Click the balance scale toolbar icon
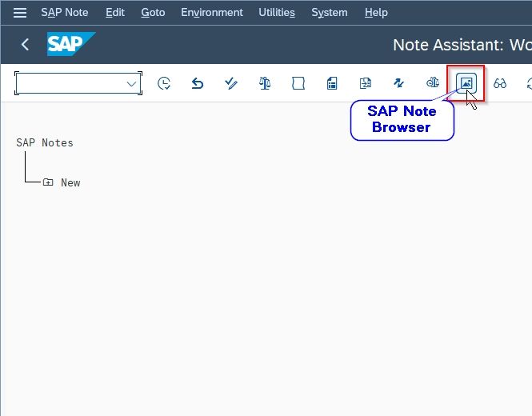The height and width of the screenshot is (416, 532). click(265, 83)
